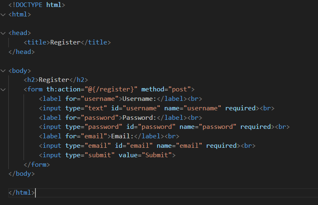Collapse the form block fold chevron

(3, 89)
